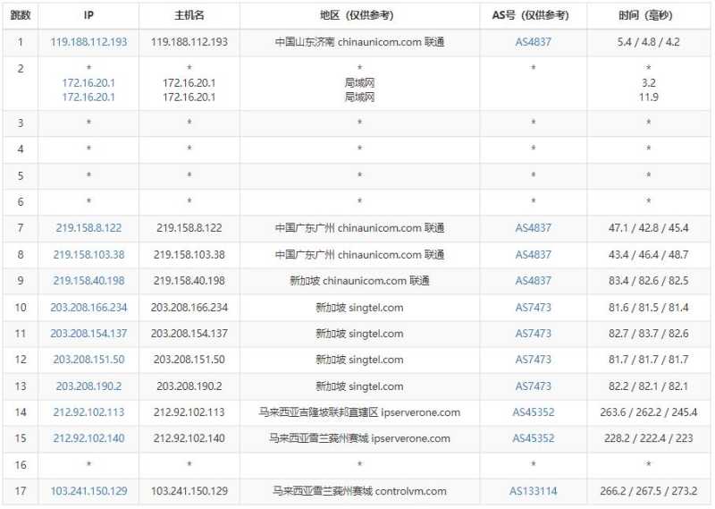Select hop 10 region 新加坡 singtel.com
715x509 pixels.
pos(359,307)
